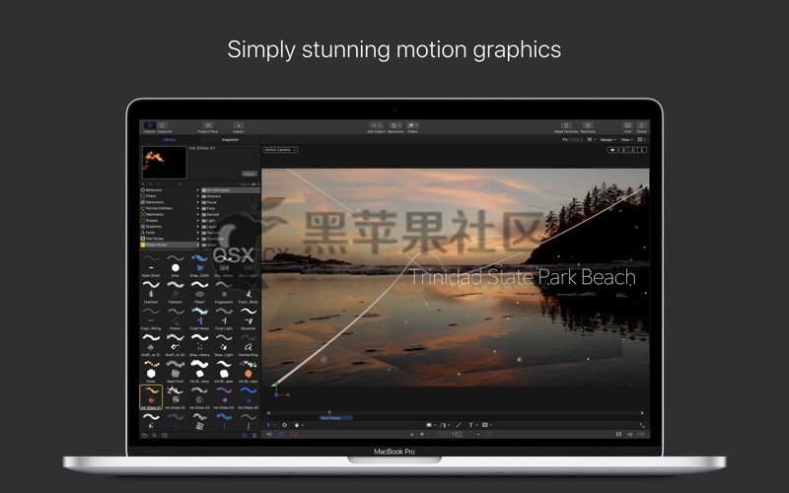
Task: Select the Text Styles library category
Action: (170, 239)
